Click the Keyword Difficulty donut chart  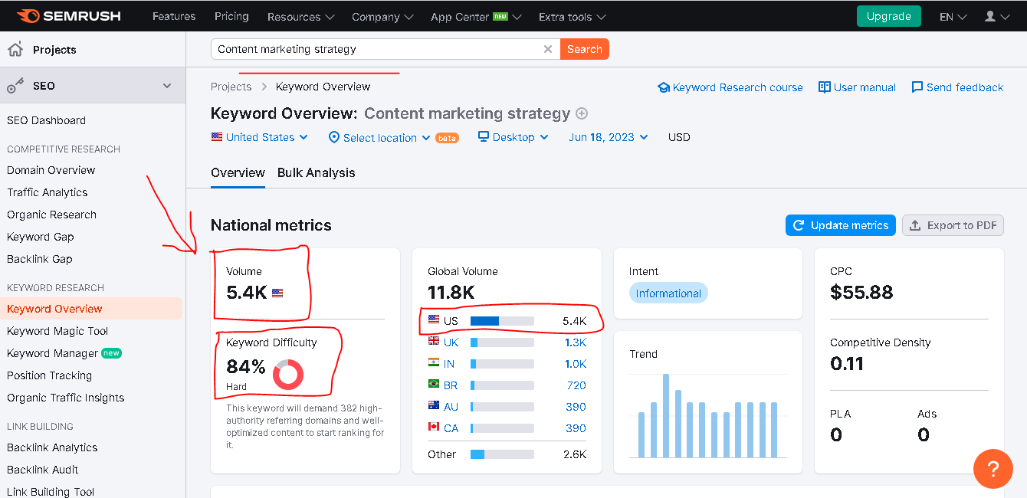coord(288,375)
